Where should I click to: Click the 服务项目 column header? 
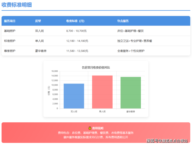10,21
